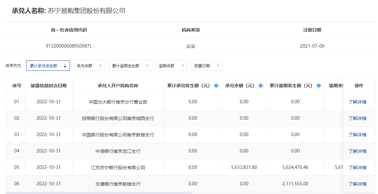The image size is (378, 194).
Task: Click row number 01
Action: 17,102
